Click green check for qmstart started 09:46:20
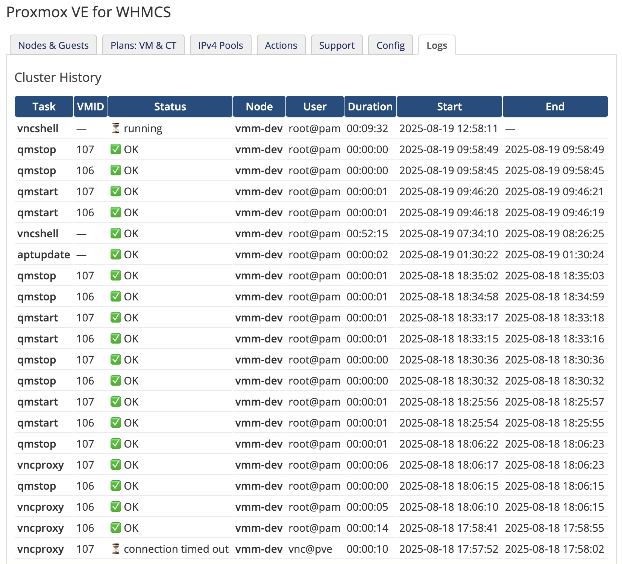This screenshot has height=564, width=622. click(x=116, y=192)
